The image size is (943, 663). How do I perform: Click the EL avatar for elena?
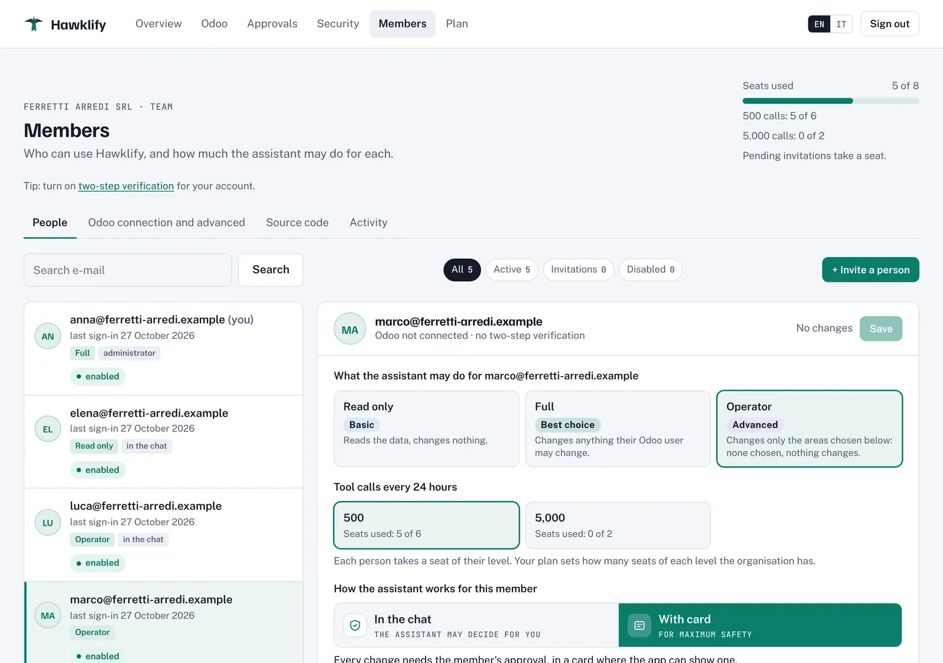(48, 430)
